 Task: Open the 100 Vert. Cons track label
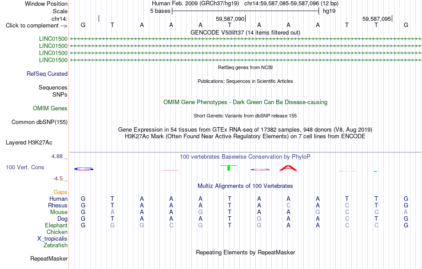[x=25, y=167]
